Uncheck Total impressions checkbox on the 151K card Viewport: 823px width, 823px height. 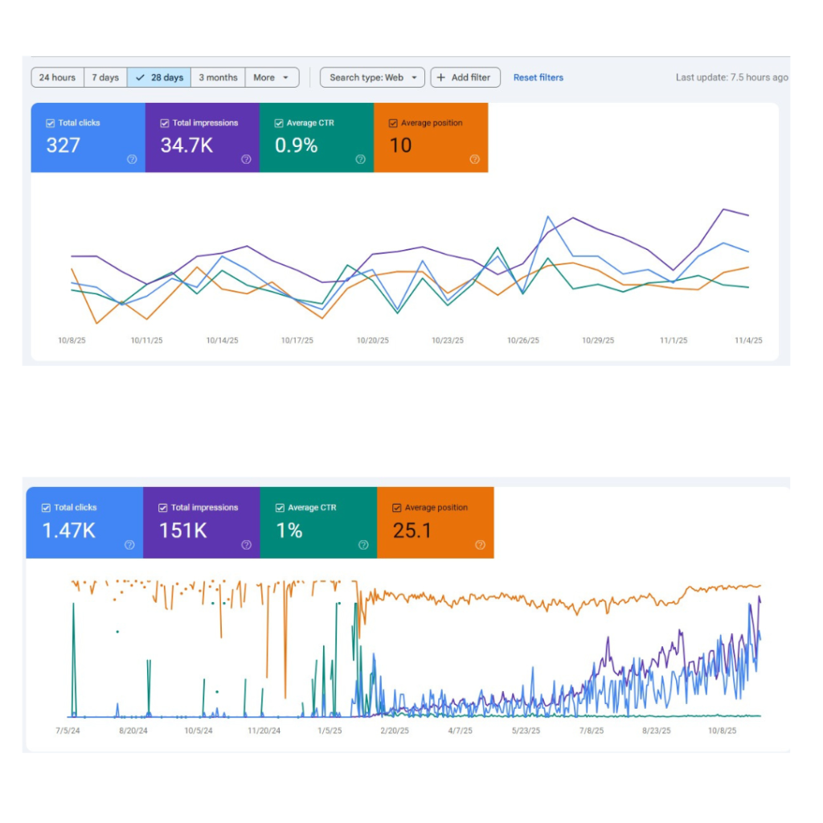(x=163, y=508)
